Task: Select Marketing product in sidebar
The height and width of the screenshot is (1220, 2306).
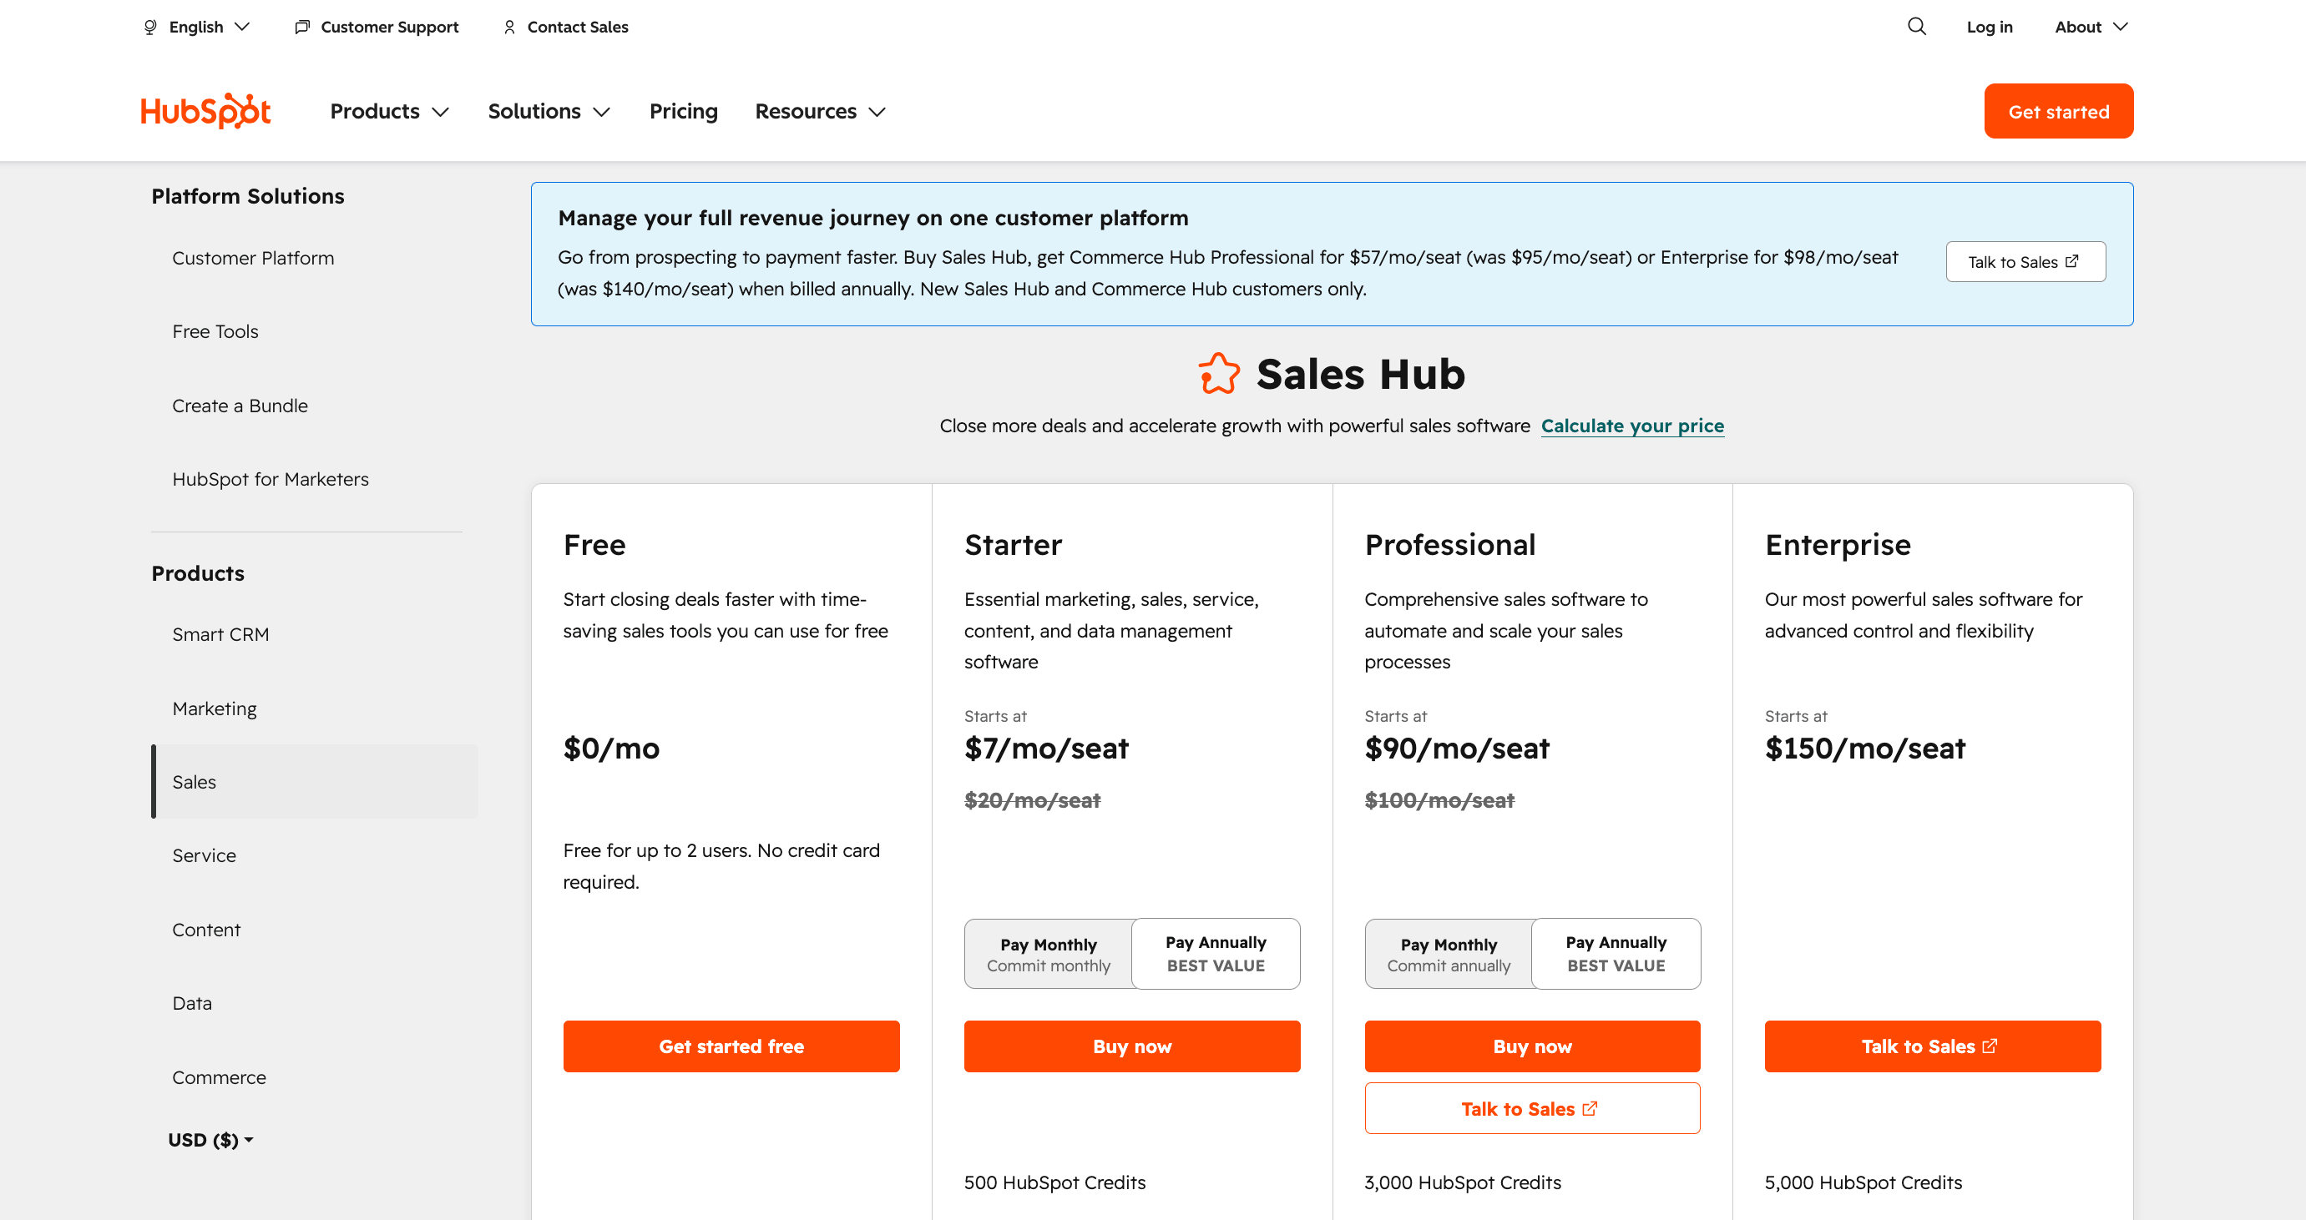Action: tap(215, 708)
